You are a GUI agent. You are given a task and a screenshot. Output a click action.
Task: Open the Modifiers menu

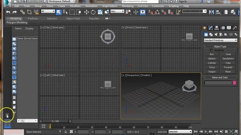click(75, 6)
